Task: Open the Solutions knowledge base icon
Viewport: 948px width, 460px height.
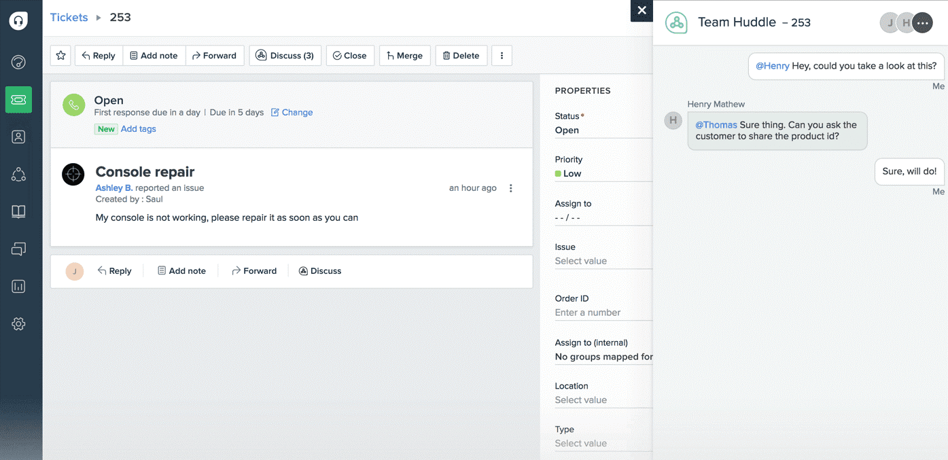Action: [18, 211]
